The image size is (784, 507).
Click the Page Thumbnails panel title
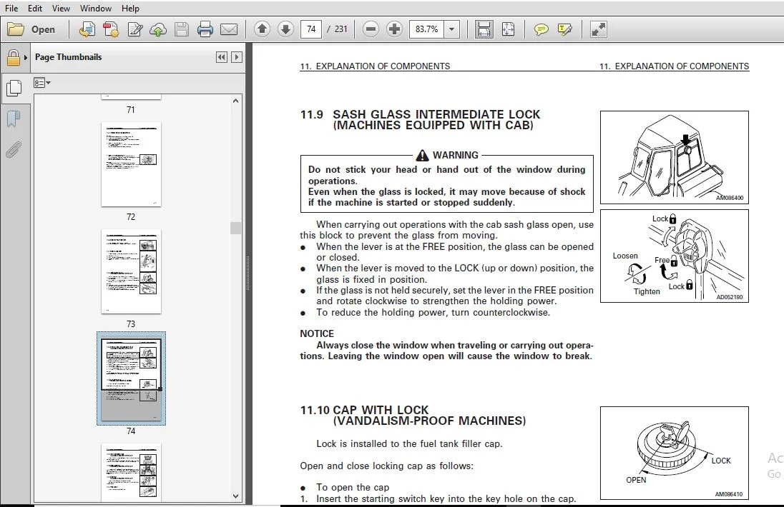pyautogui.click(x=68, y=57)
